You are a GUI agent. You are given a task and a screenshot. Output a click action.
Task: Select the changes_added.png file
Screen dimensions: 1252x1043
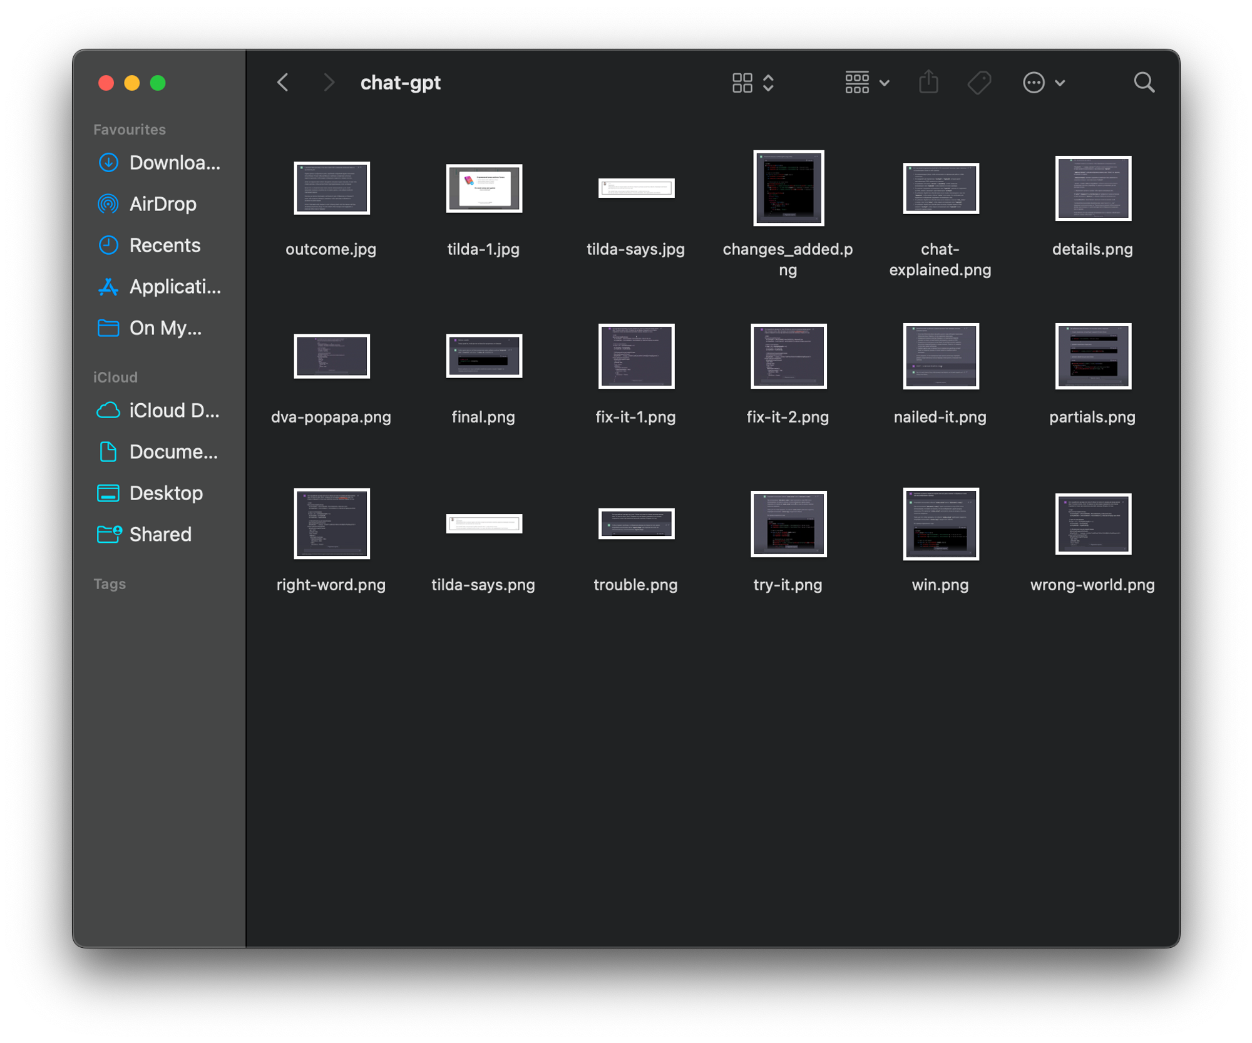[x=788, y=188]
